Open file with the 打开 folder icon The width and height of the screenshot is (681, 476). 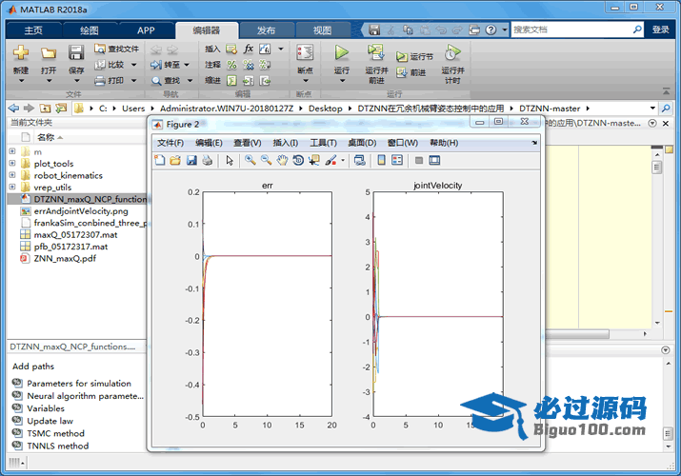click(49, 53)
